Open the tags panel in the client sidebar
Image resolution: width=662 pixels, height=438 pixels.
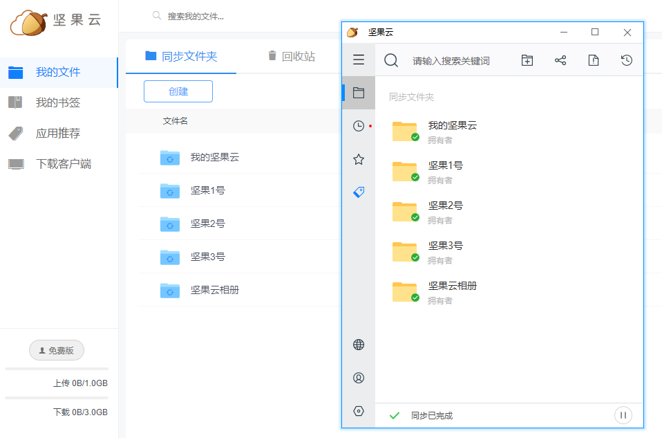[x=358, y=192]
